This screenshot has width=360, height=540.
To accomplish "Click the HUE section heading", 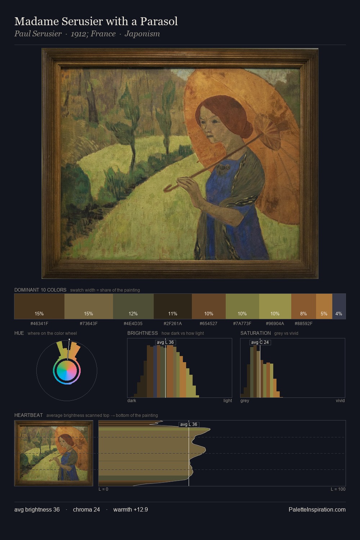I will 19,333.
